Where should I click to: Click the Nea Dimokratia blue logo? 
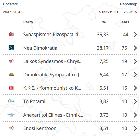[x=11, y=48]
